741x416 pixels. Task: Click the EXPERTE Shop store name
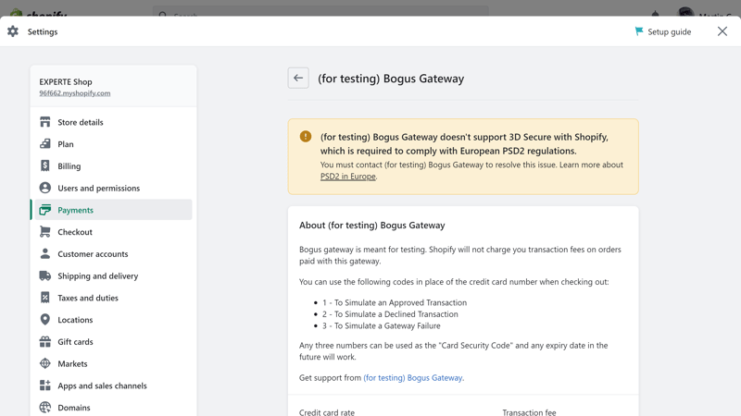[x=66, y=81]
